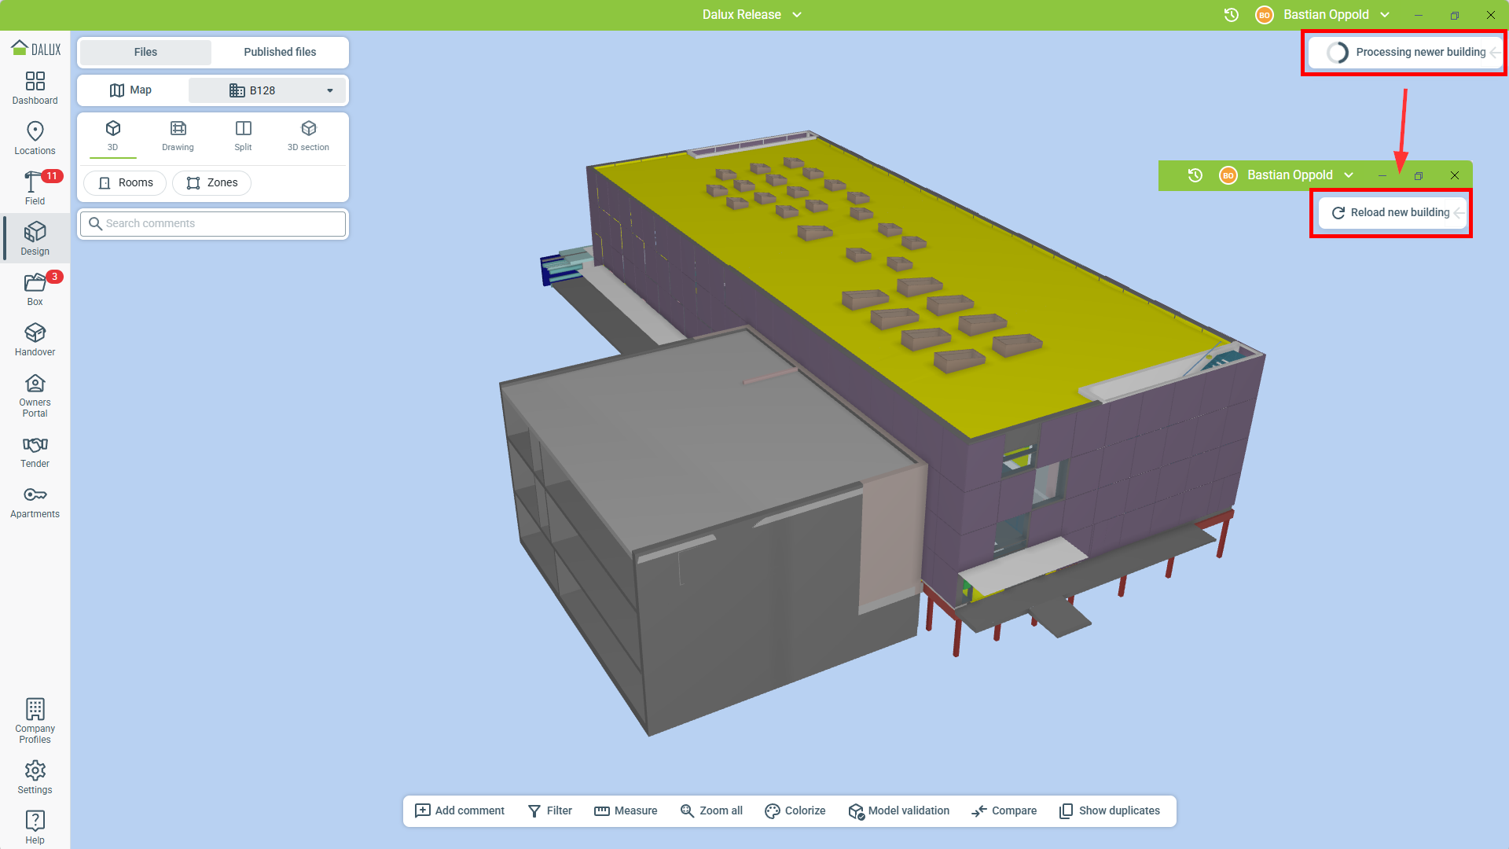This screenshot has width=1509, height=849.
Task: Activate the Measure tool
Action: (x=626, y=810)
